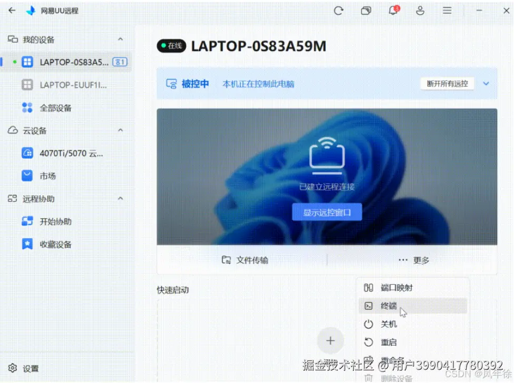Open 收藏设备 in sidebar

66,244
